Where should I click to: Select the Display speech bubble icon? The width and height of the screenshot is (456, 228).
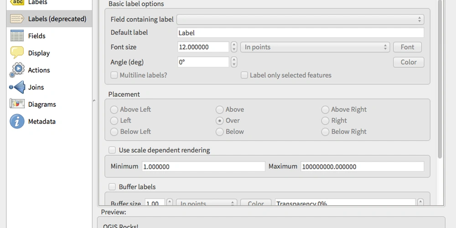tap(17, 53)
